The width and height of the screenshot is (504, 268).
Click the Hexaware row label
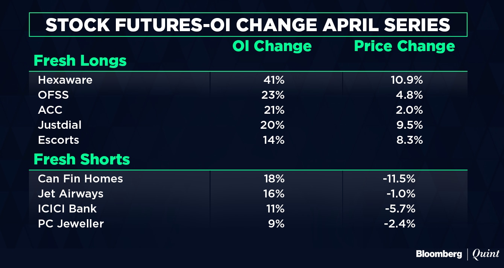pyautogui.click(x=65, y=80)
